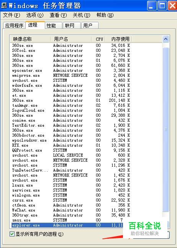Select the smss.exe process
The image size is (177, 248).
point(68,220)
